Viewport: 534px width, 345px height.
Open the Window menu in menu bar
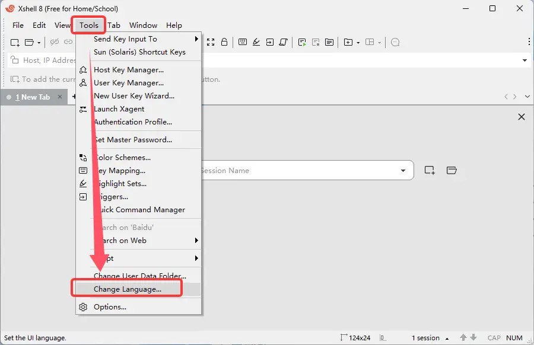pyautogui.click(x=143, y=25)
